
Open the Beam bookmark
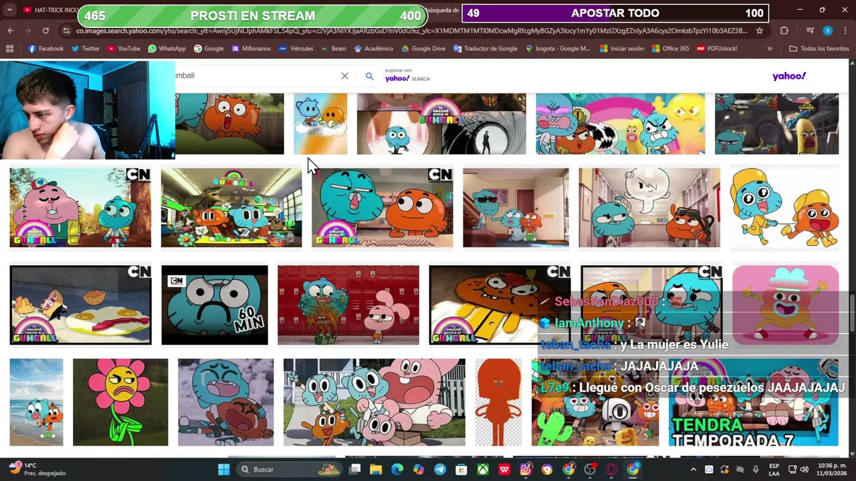[334, 49]
